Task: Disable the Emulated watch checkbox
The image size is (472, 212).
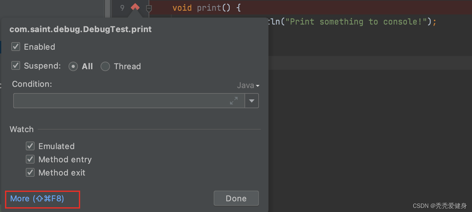Action: [30, 146]
